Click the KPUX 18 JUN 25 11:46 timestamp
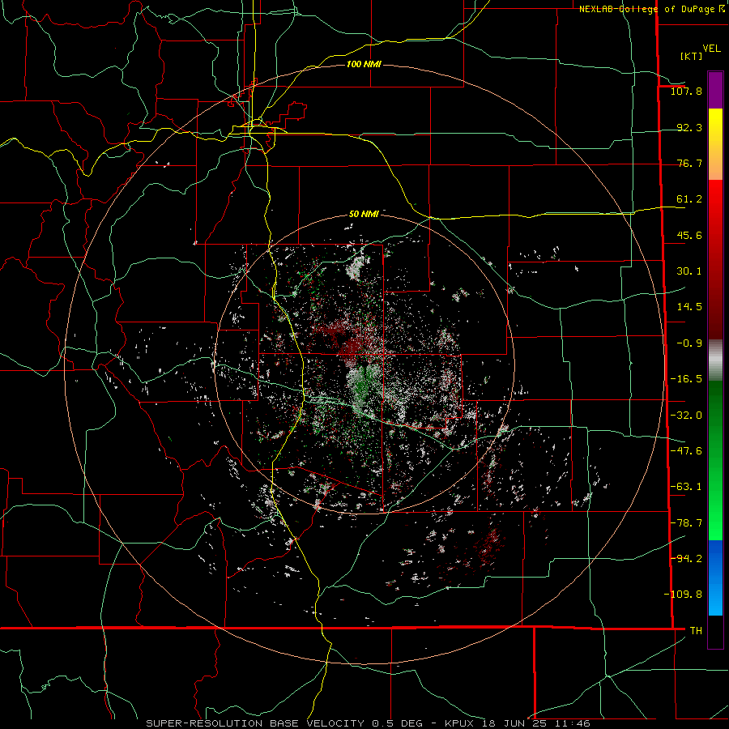The image size is (729, 729). 518,723
